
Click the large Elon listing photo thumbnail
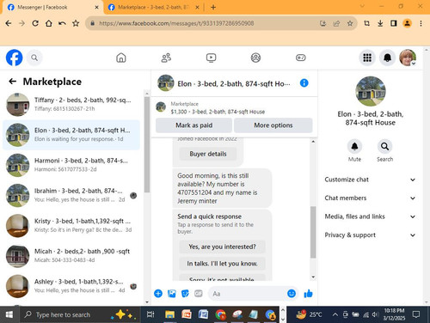[371, 91]
